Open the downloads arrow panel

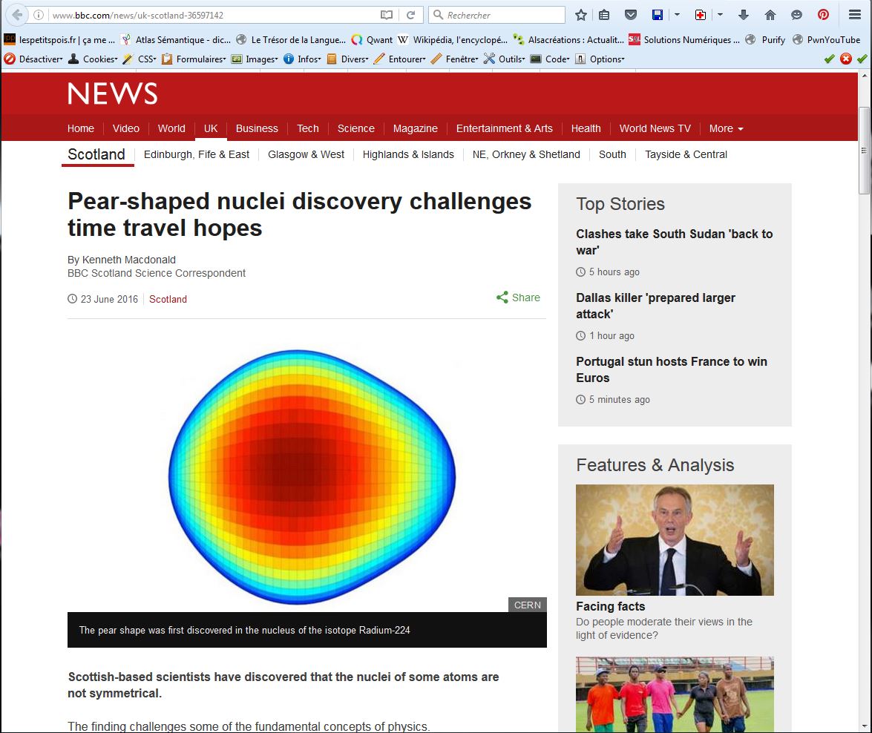[x=744, y=15]
